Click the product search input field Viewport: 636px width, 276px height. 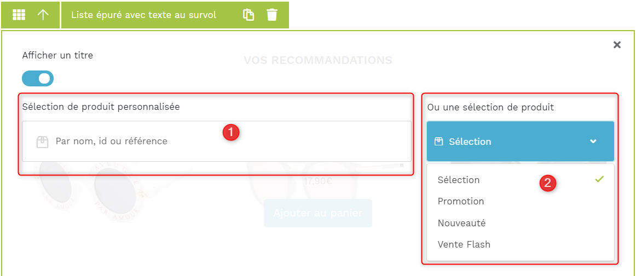tap(217, 142)
